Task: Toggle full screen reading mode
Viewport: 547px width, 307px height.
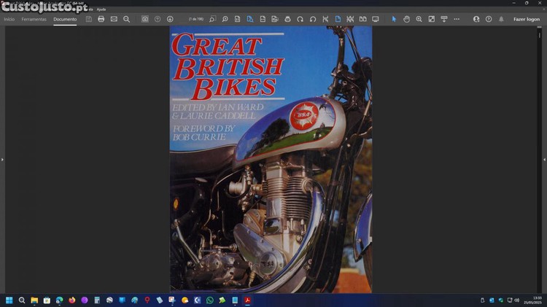Action: pos(376,19)
